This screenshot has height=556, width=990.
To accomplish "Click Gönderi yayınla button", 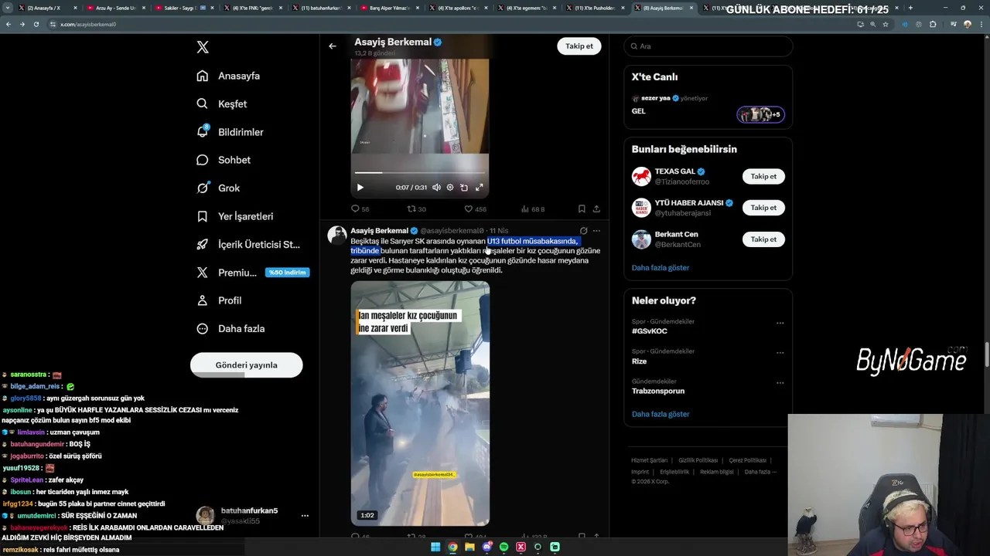I will coord(246,365).
